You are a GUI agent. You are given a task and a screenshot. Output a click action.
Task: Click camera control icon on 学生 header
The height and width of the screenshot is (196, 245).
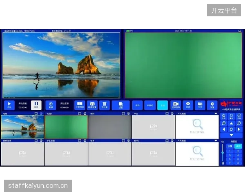(172, 114)
